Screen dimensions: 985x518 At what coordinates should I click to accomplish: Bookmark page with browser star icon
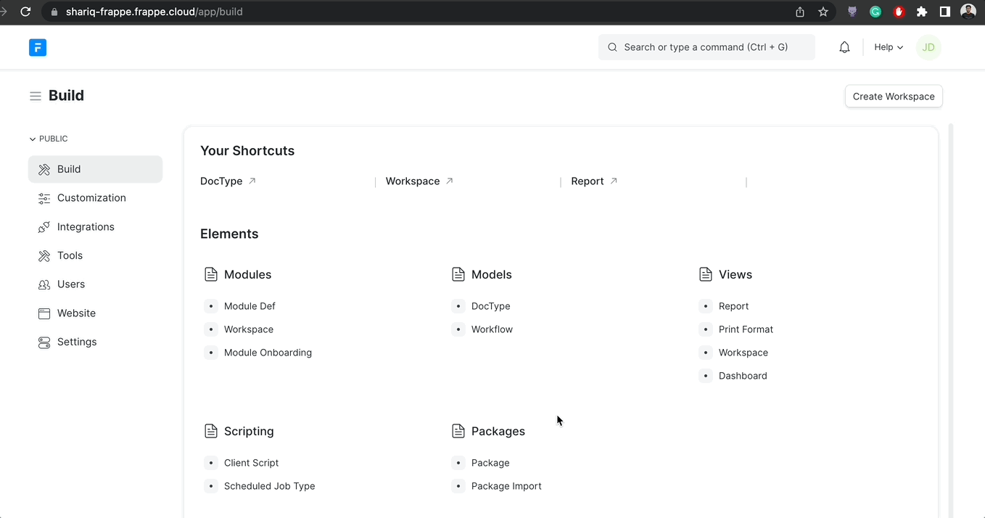pyautogui.click(x=823, y=12)
